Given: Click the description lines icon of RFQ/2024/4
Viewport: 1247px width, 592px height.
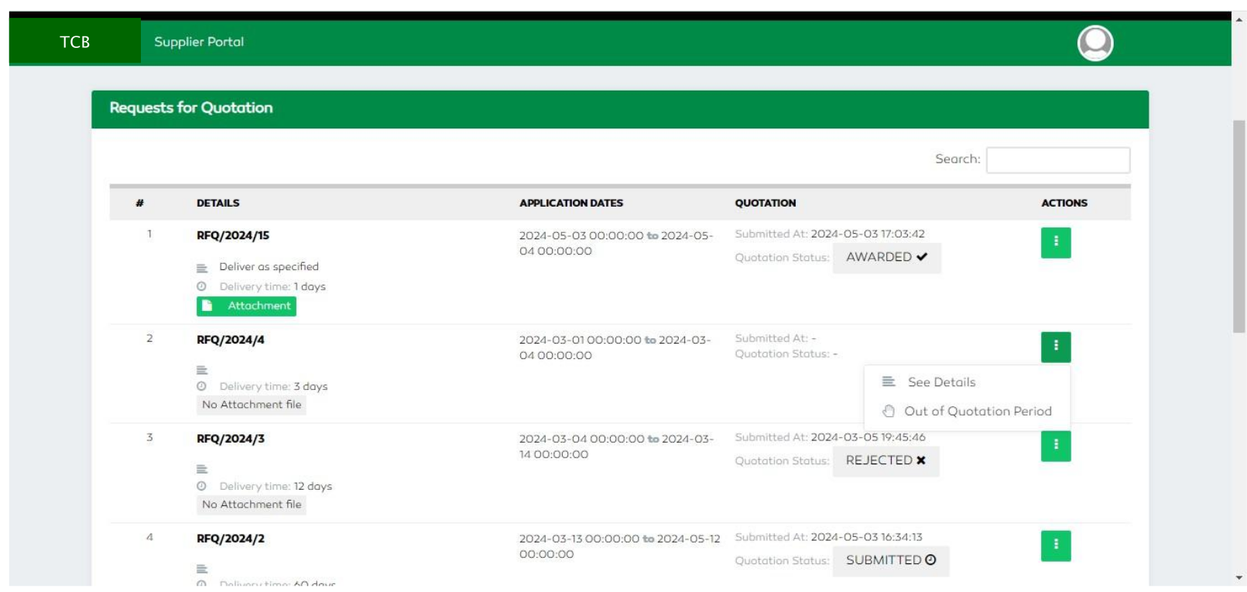Looking at the screenshot, I should [202, 370].
